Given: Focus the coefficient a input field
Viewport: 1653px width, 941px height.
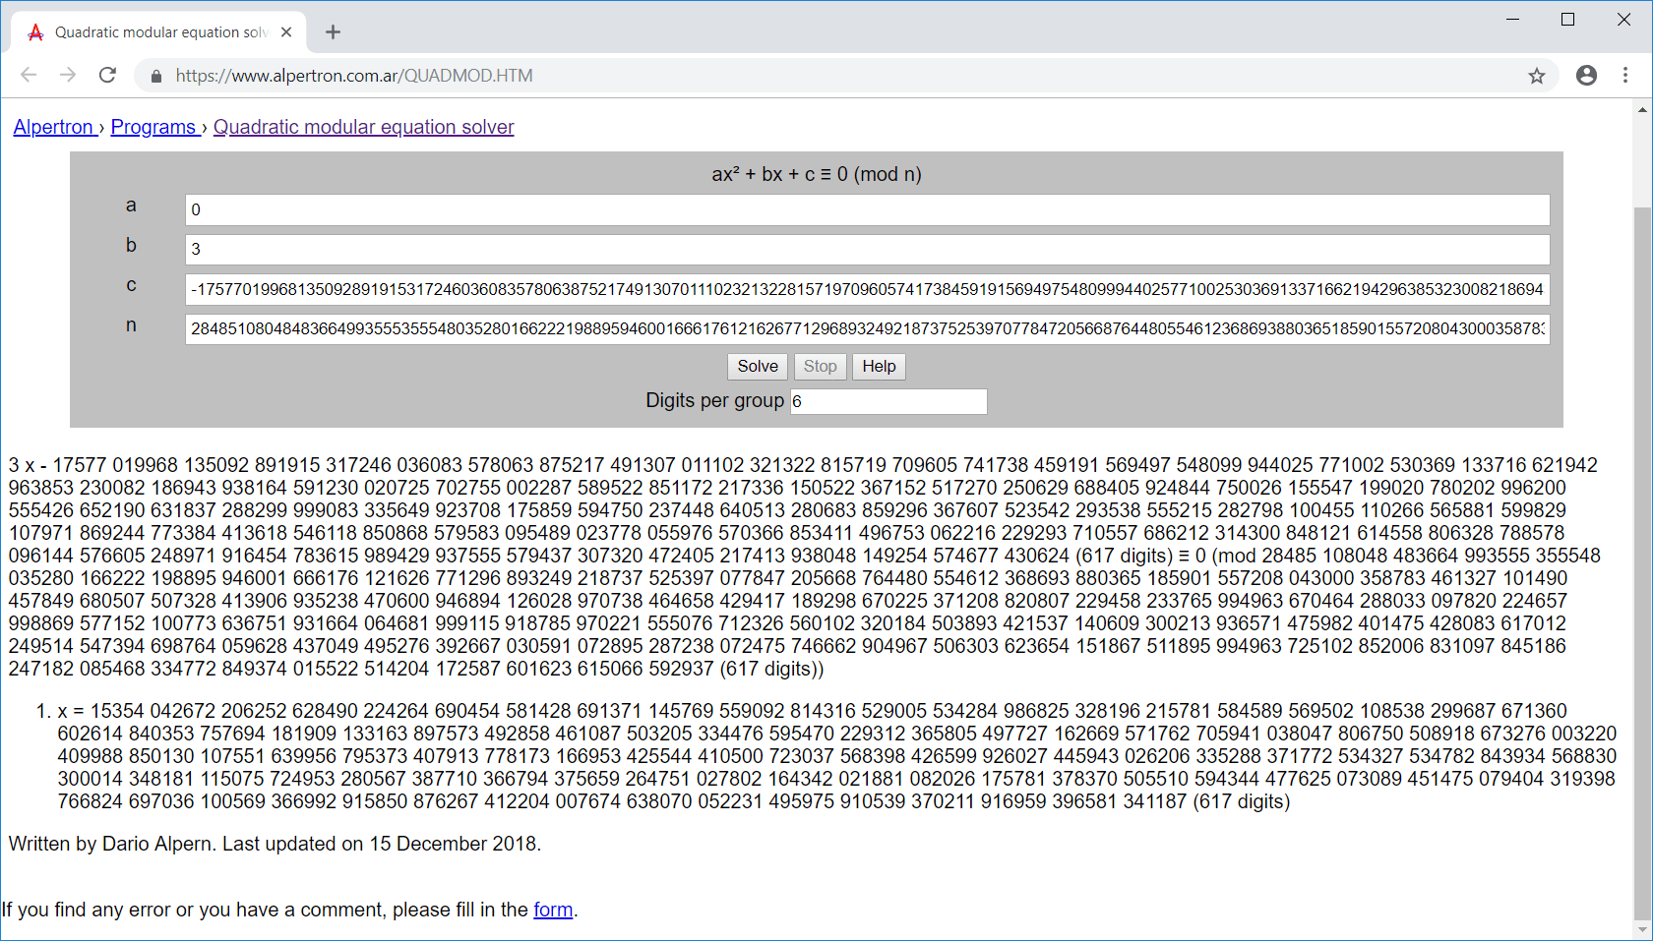Looking at the screenshot, I should click(x=867, y=209).
